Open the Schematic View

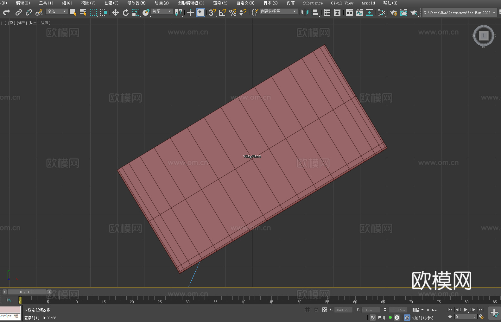click(x=370, y=12)
